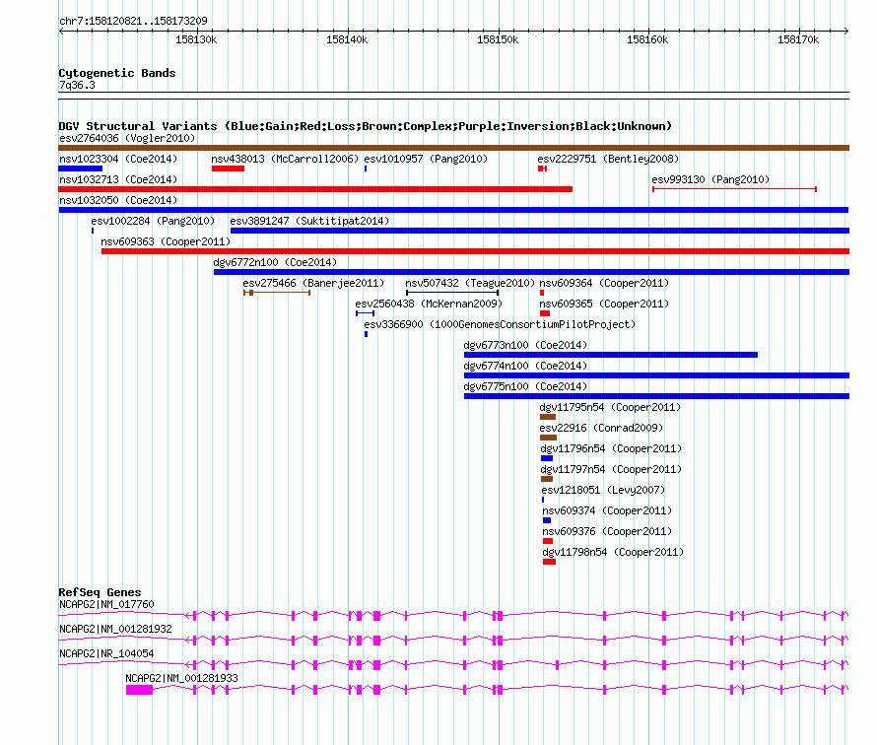Open the dgv6772n100 (Coe2014) label
The width and height of the screenshot is (877, 745).
[x=275, y=262]
